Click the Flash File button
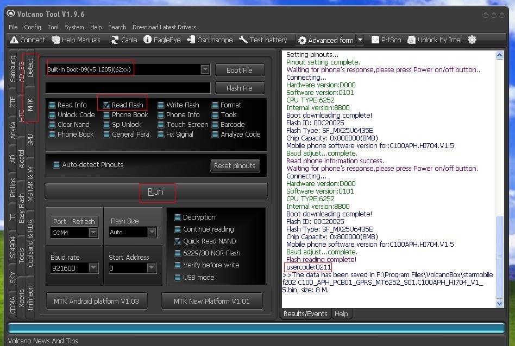The height and width of the screenshot is (346, 515). click(x=240, y=88)
